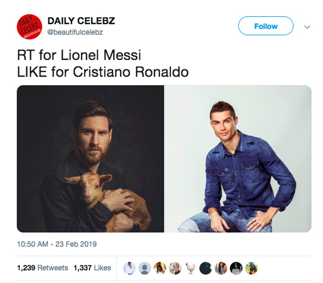Viewport: 323px width, 283px height.
Task: Click the default gray silhouette avatar
Action: click(x=144, y=268)
